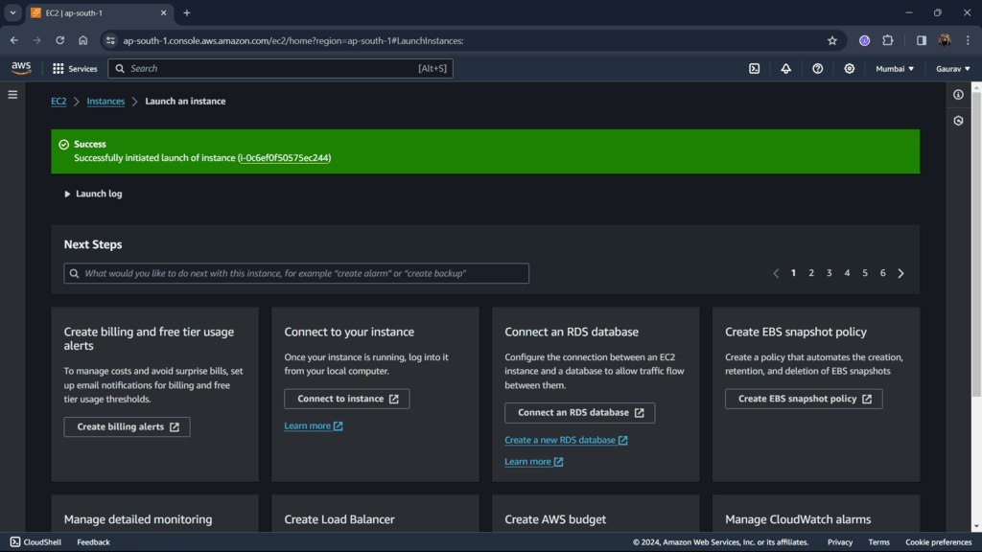The image size is (982, 552).
Task: Open Cookie preferences in footer
Action: click(x=938, y=542)
